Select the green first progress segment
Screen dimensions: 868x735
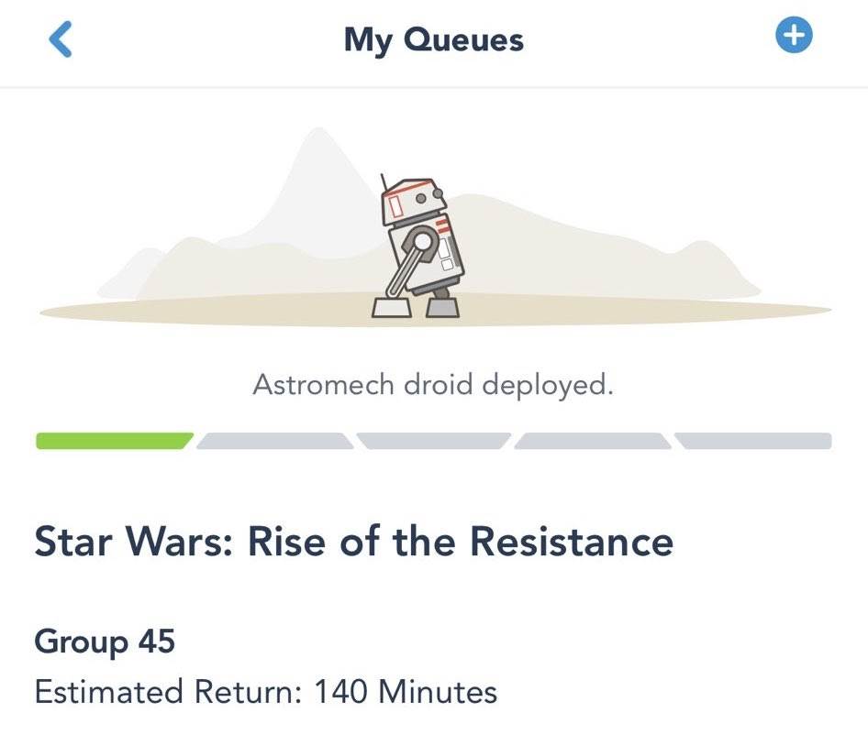click(x=114, y=441)
